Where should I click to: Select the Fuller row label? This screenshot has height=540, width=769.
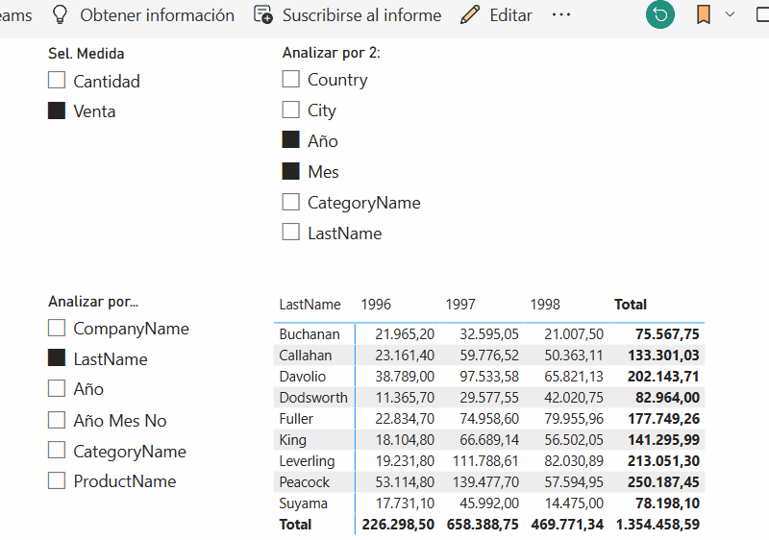(296, 419)
